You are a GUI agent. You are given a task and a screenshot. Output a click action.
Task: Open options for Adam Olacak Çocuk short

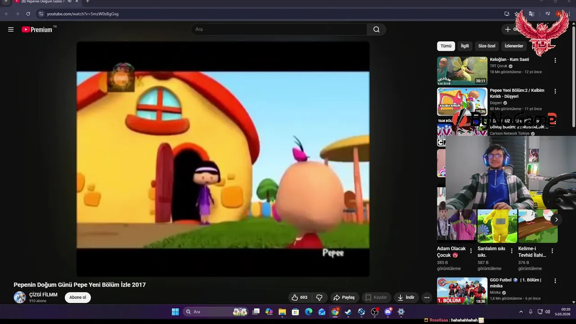[x=471, y=251]
